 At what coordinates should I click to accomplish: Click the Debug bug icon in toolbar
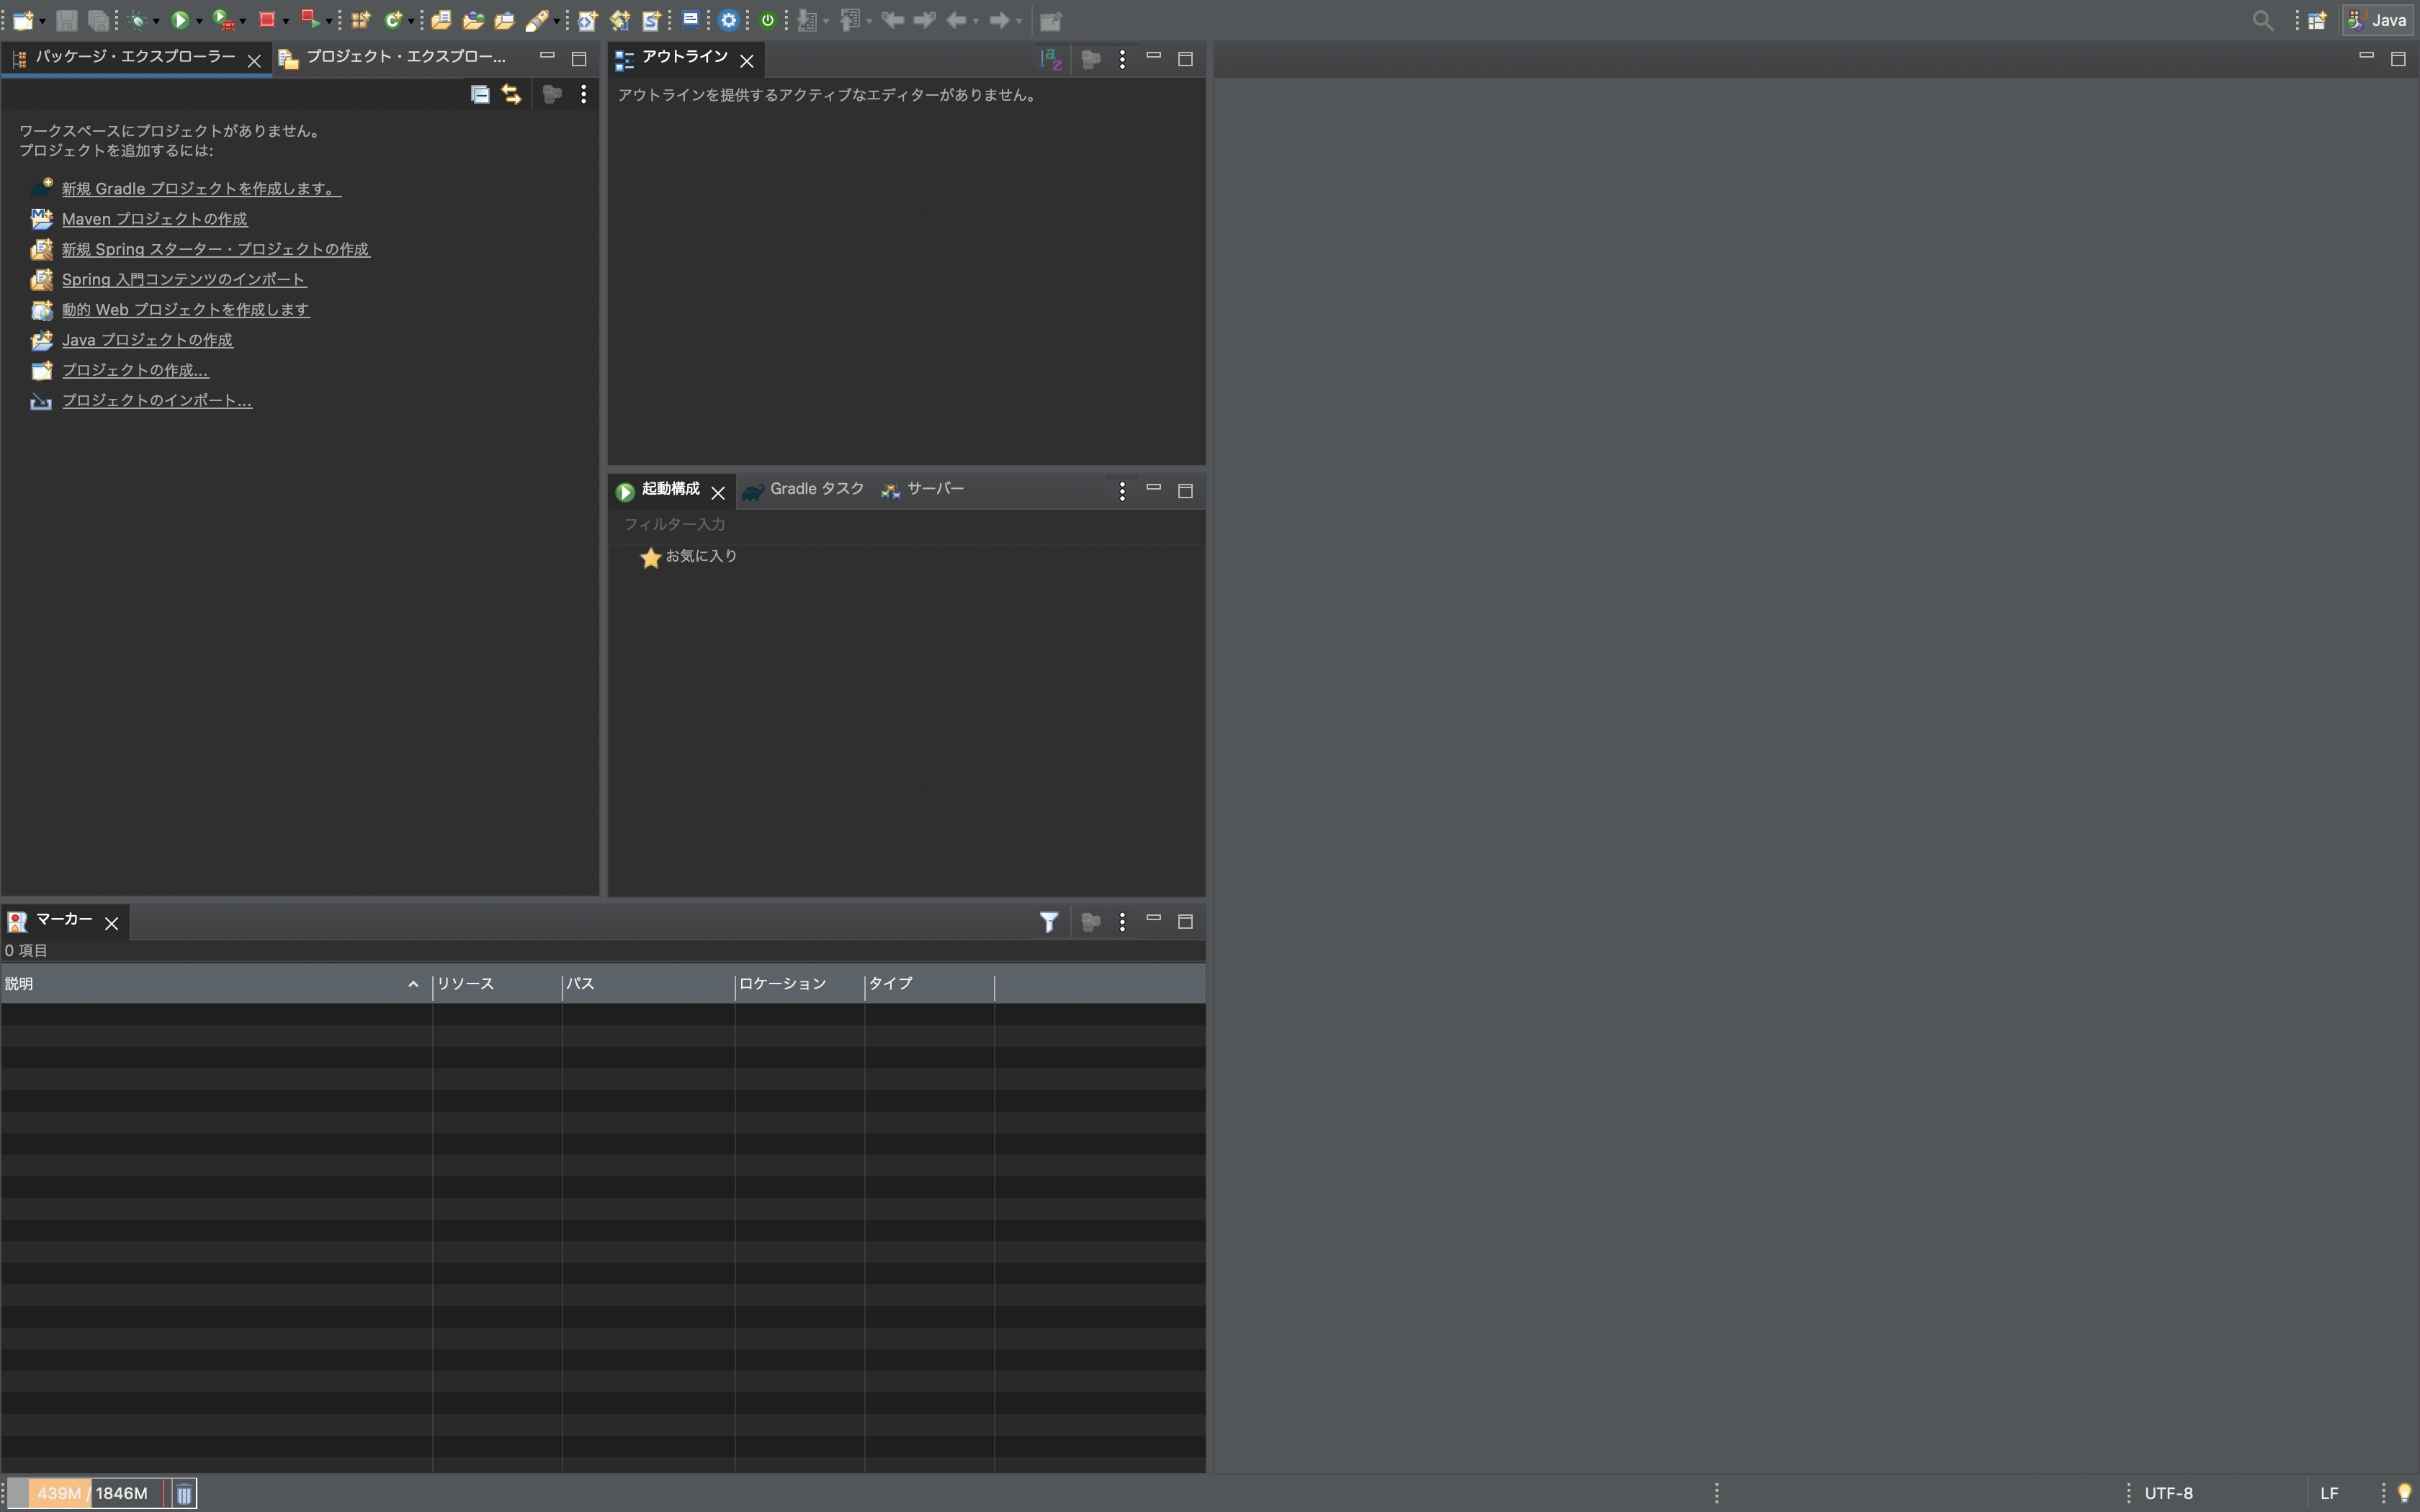[139, 20]
